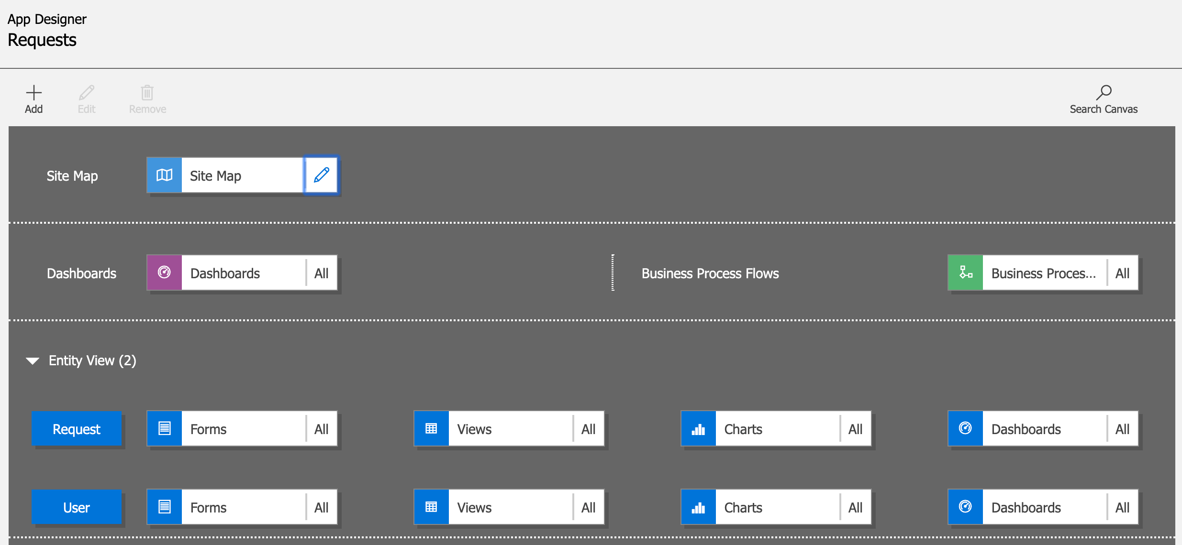
Task: Click the Forms icon in Request row
Action: coord(164,428)
